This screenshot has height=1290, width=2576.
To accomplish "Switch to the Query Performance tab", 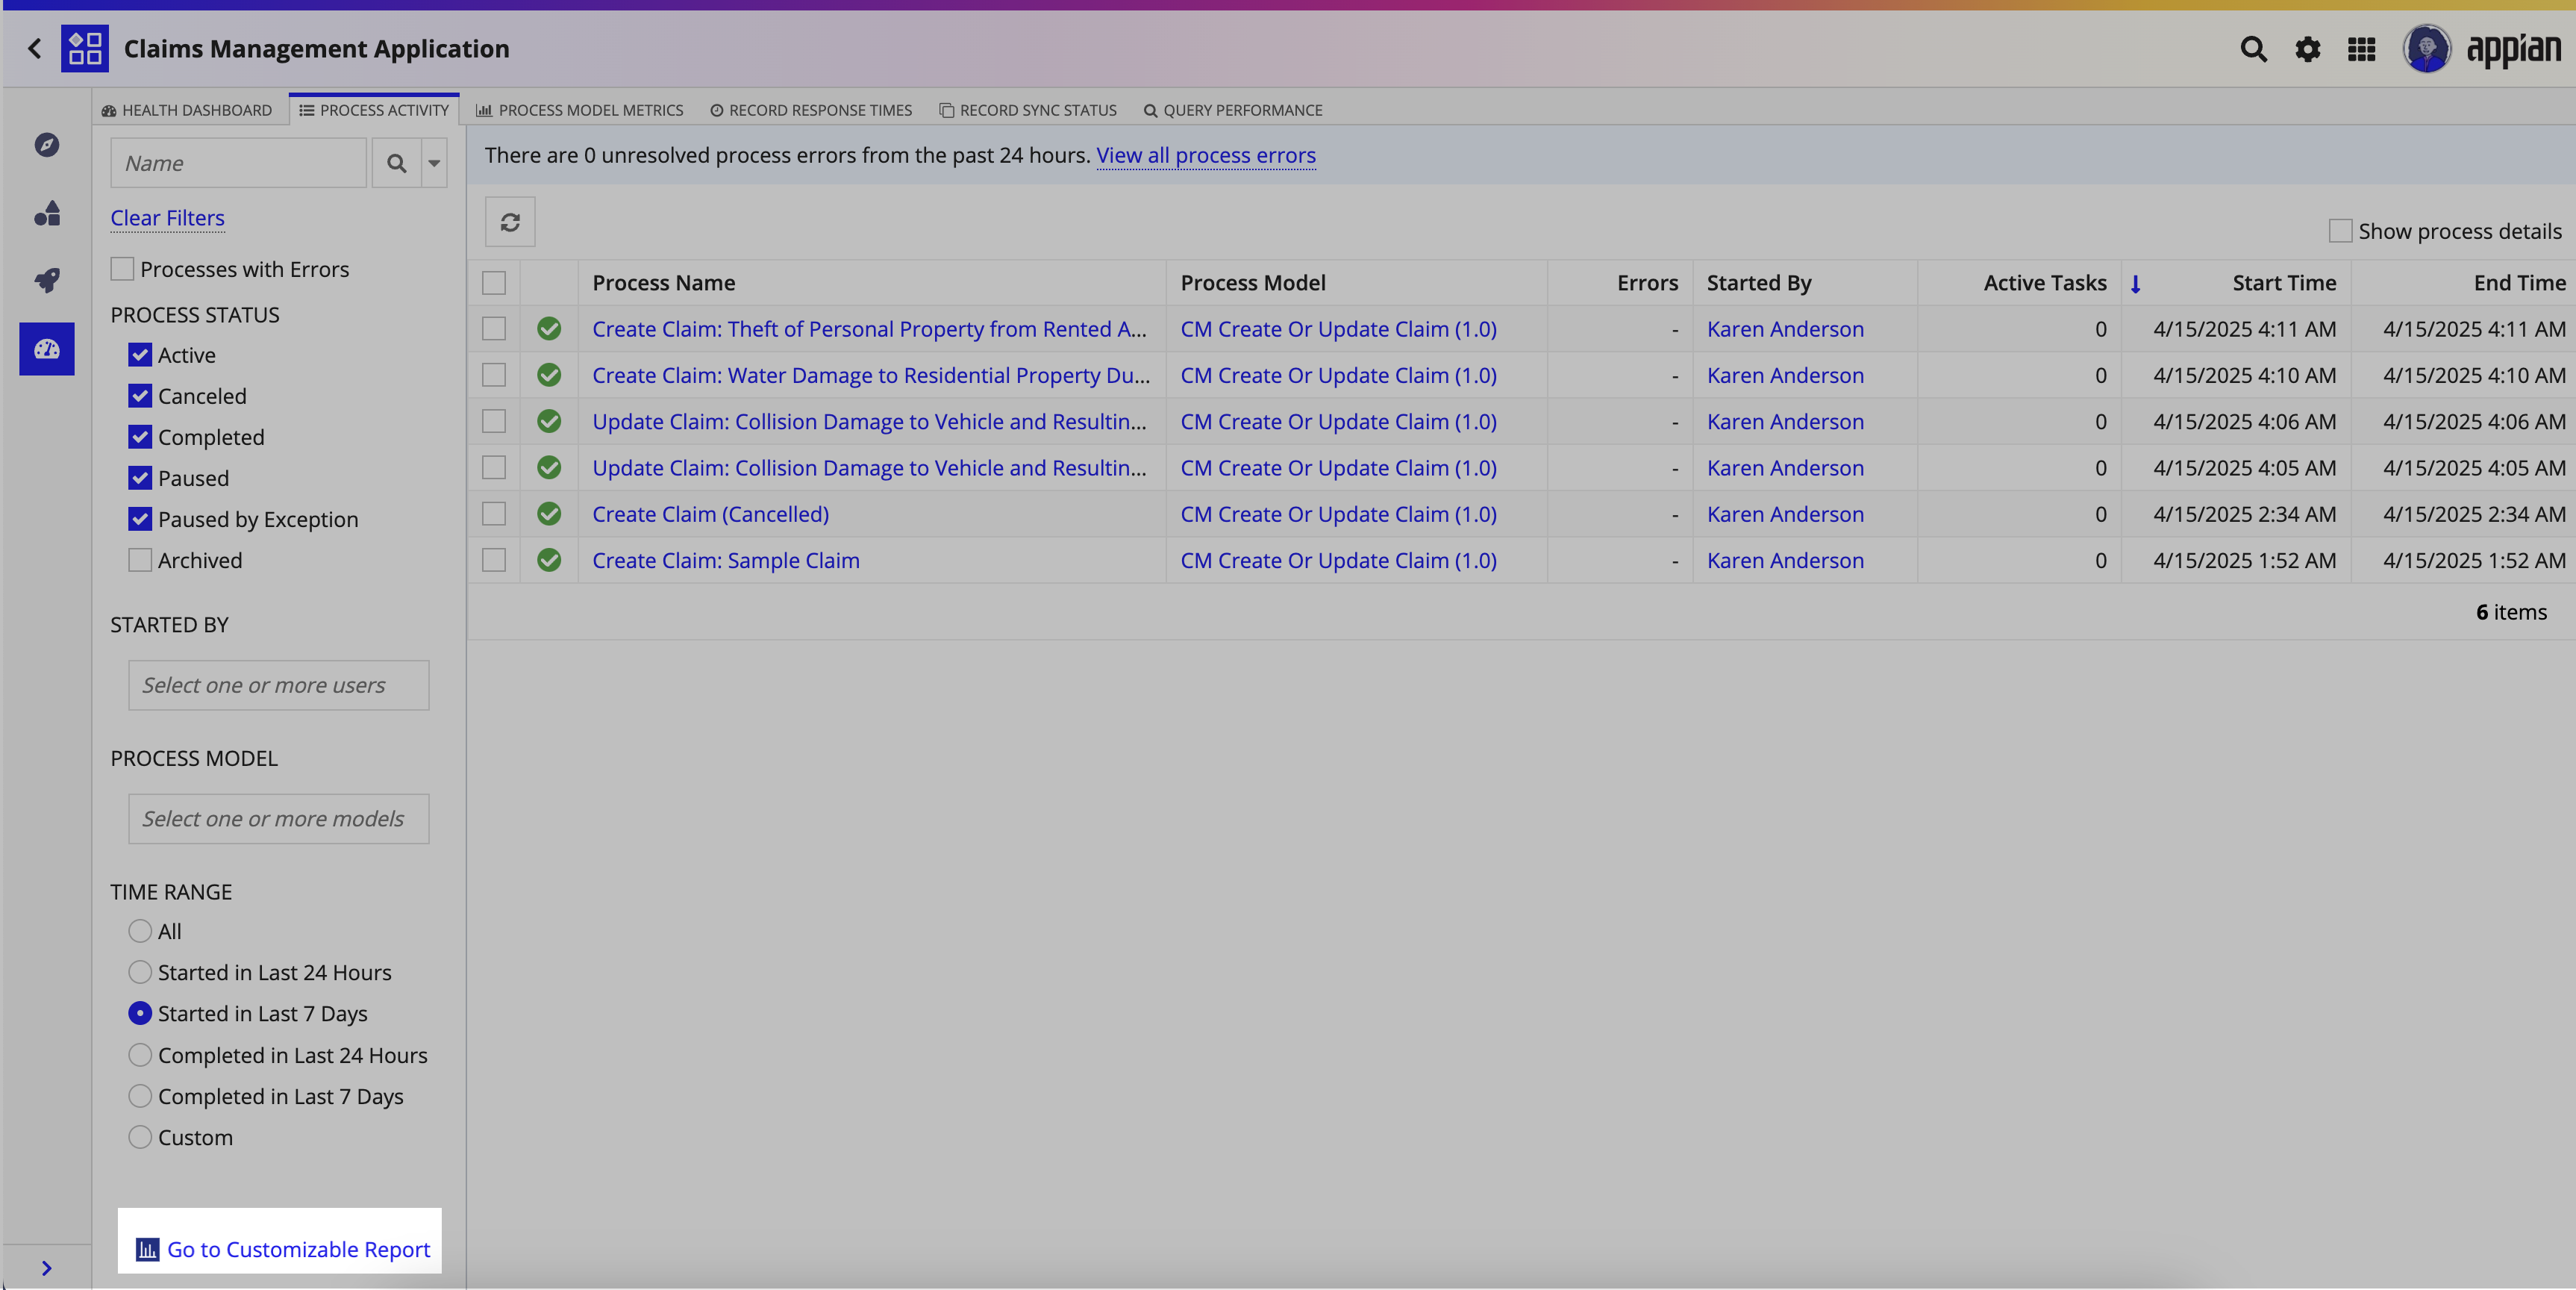I will (x=1233, y=110).
